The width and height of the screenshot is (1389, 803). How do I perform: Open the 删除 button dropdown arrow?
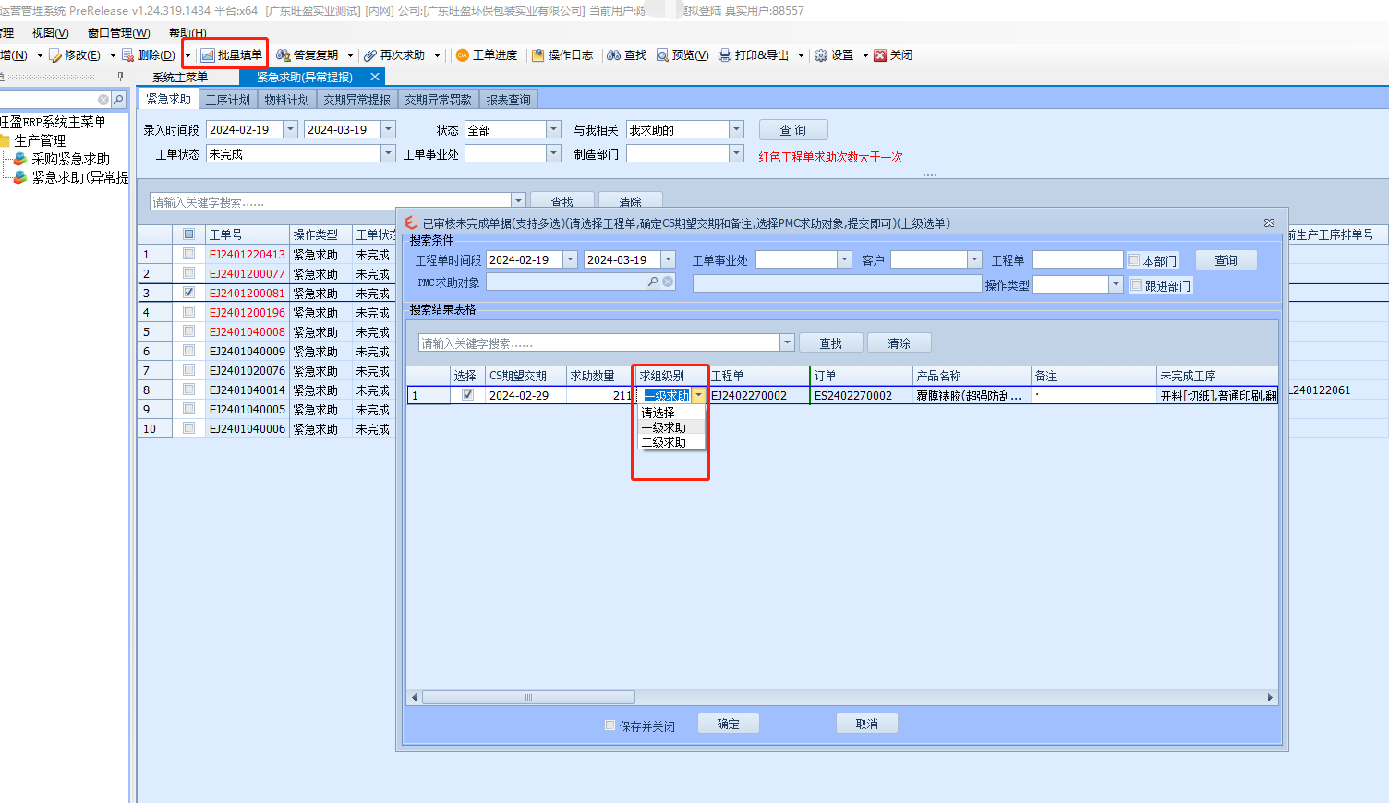pos(187,55)
